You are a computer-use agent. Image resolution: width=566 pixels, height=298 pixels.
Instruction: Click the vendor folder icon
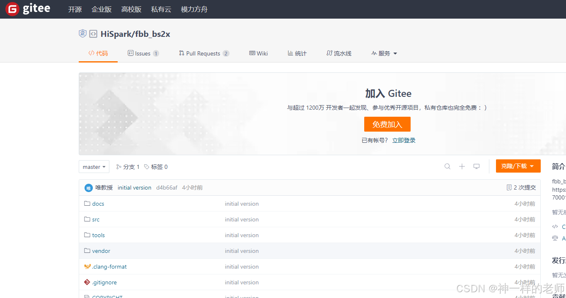click(x=87, y=251)
